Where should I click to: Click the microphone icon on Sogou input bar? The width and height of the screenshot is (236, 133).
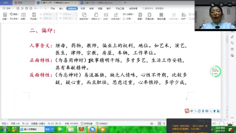(x=203, y=111)
